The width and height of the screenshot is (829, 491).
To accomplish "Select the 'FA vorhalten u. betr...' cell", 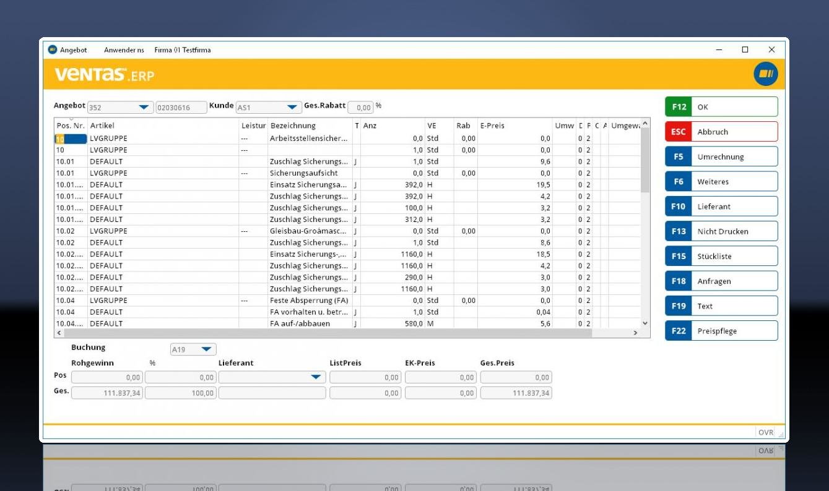I will point(310,312).
